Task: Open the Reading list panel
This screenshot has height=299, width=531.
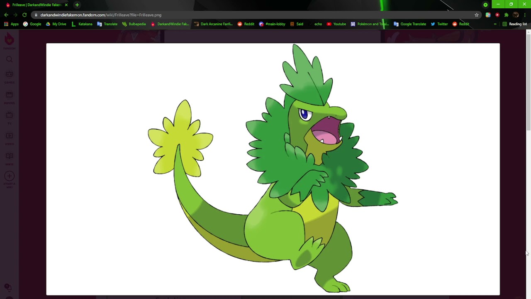Action: coord(514,24)
